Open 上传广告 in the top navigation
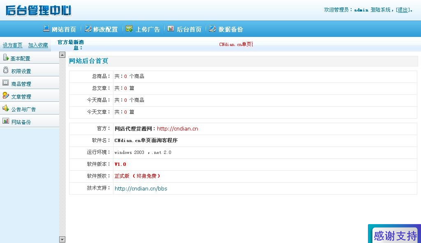 click(x=148, y=29)
